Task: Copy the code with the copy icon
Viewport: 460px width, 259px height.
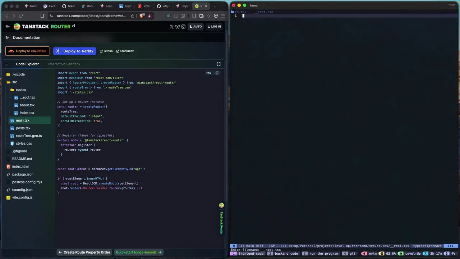Action: pyautogui.click(x=217, y=73)
